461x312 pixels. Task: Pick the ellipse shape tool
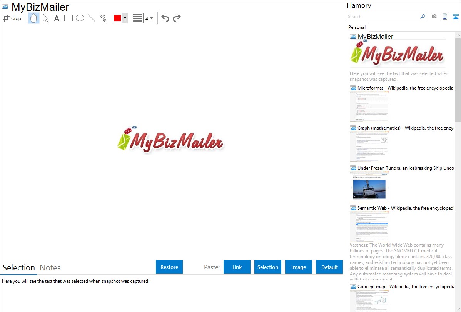tap(80, 18)
